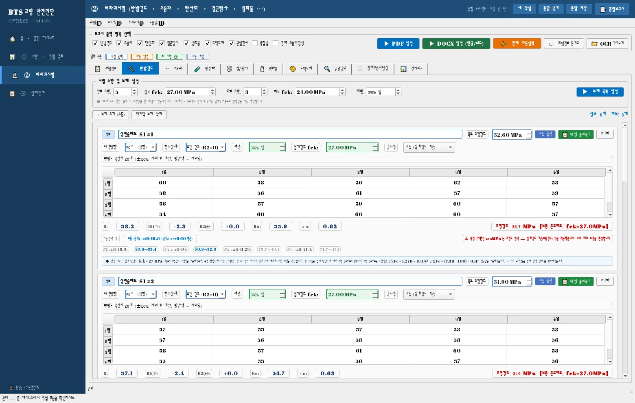
Task: Click the test tube icon on the 탄산화 tab
Action: (x=197, y=69)
